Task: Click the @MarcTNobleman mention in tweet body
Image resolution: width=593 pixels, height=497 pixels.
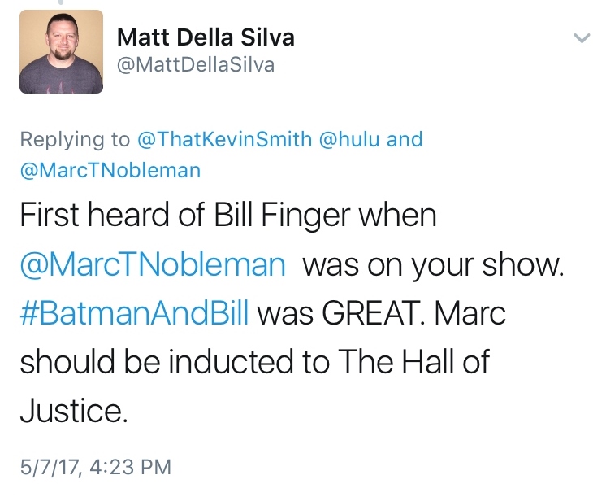Action: 153,265
